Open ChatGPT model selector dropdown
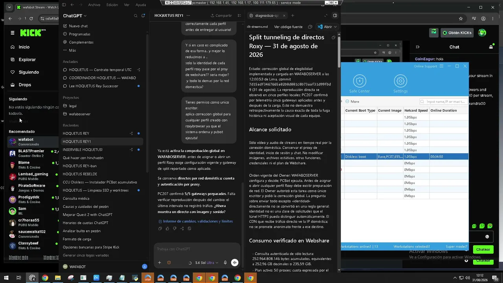Screen dimensions: 503x283 [75, 16]
